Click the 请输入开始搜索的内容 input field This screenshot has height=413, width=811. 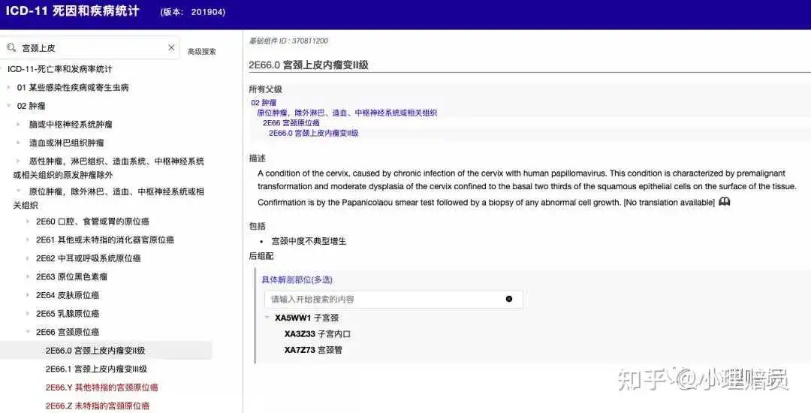pos(393,300)
